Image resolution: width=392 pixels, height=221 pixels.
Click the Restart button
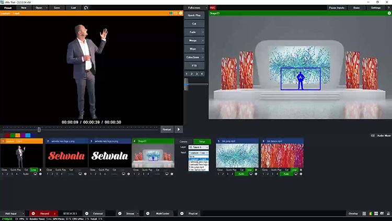(167, 129)
